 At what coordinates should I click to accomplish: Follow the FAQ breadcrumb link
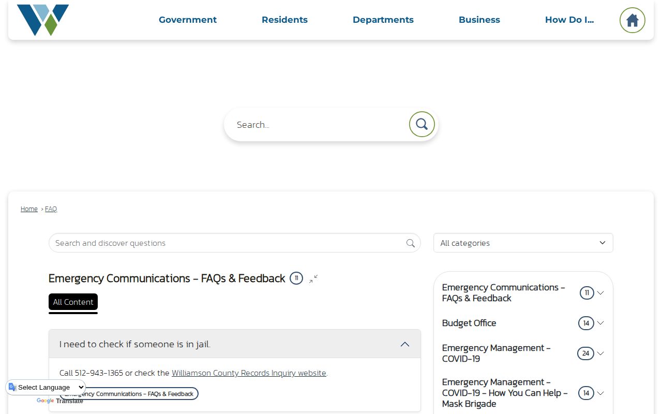(51, 209)
